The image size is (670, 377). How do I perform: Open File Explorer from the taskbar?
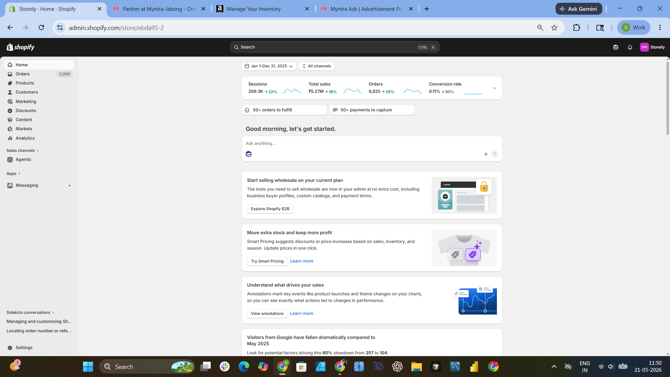tap(416, 367)
